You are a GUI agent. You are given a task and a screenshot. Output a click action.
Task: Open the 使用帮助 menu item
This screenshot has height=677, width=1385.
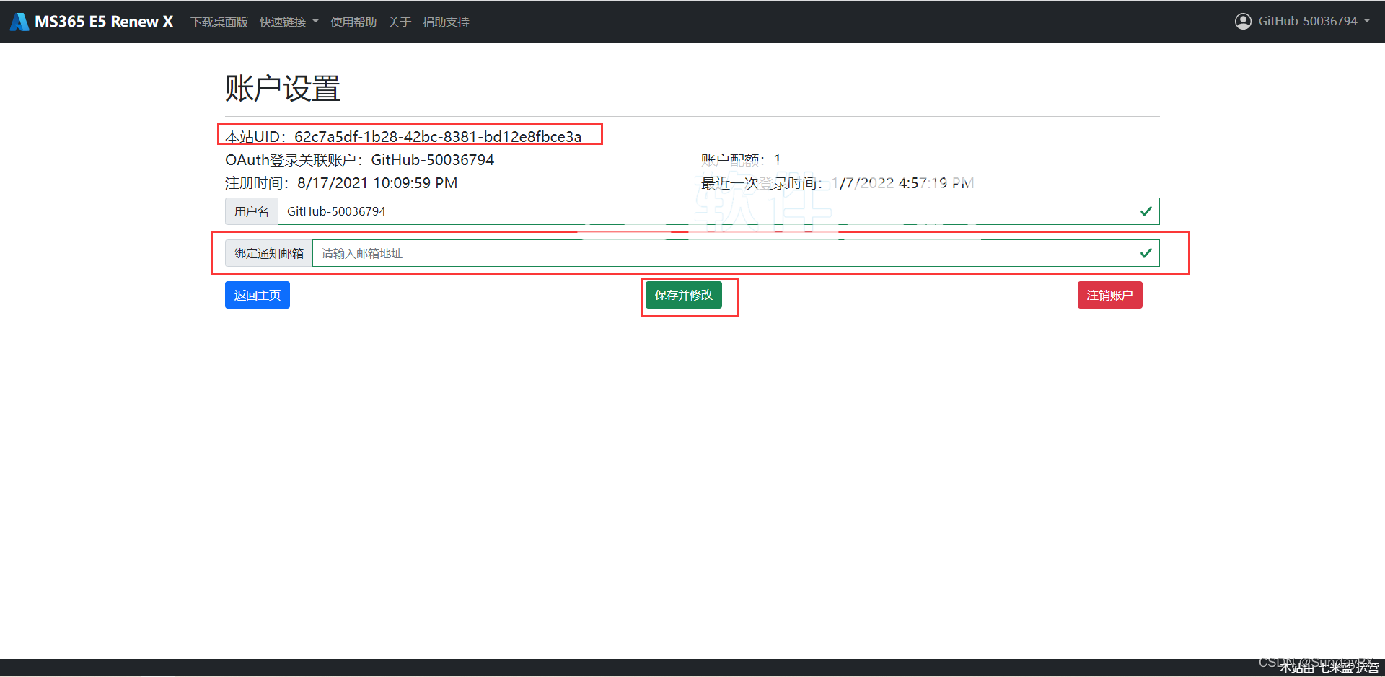[353, 22]
